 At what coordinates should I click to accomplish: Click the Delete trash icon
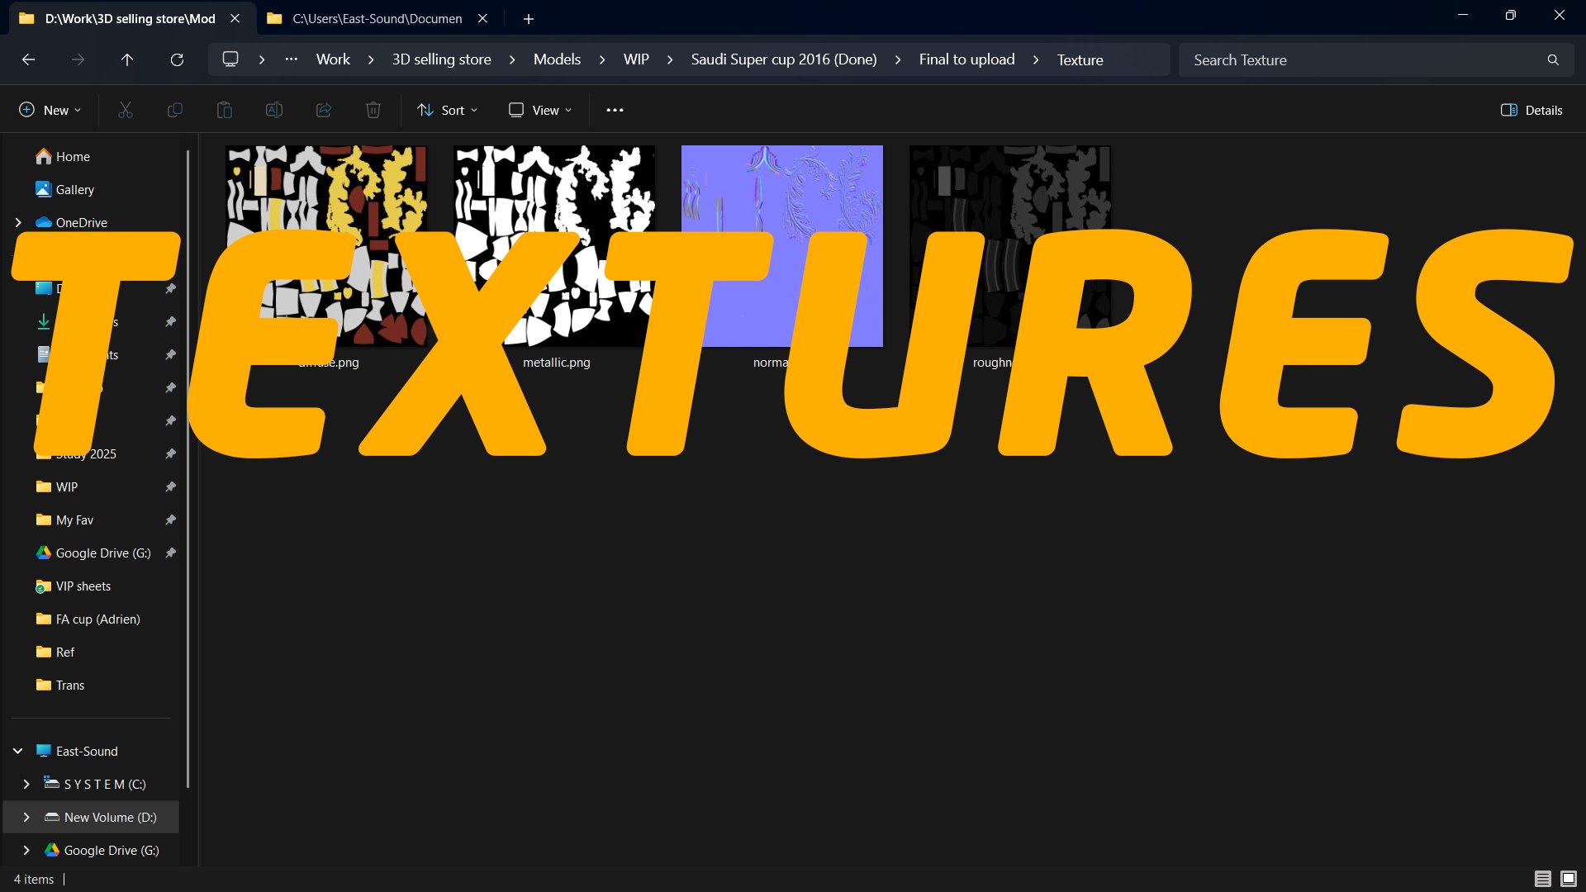[373, 110]
